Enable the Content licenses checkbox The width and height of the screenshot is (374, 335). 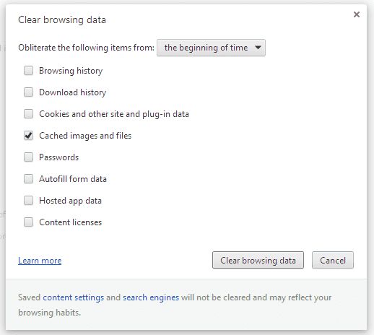tap(28, 222)
